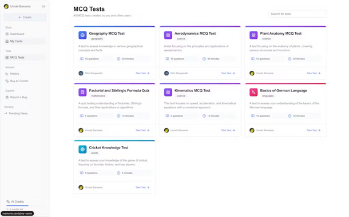This screenshot has width=349, height=217.
Task: Click the Cricket Knowledge Test sports icon
Action: 82,149
